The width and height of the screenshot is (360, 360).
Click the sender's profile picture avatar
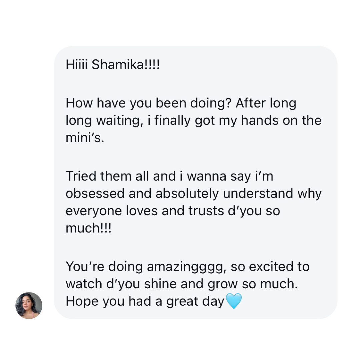[29, 305]
